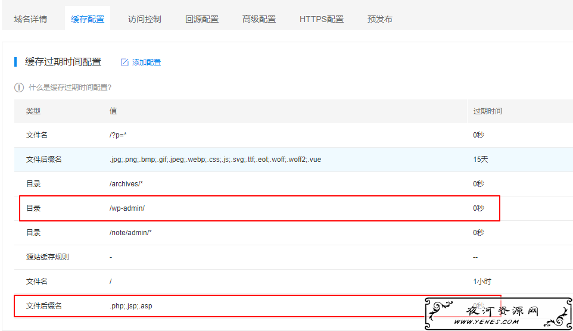Click the / value in the 1小时 row

(x=111, y=282)
